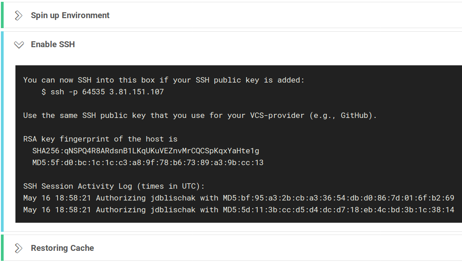Viewport: 462px width, 264px height.
Task: Click the log line ending in 38:14
Action: [x=239, y=210]
